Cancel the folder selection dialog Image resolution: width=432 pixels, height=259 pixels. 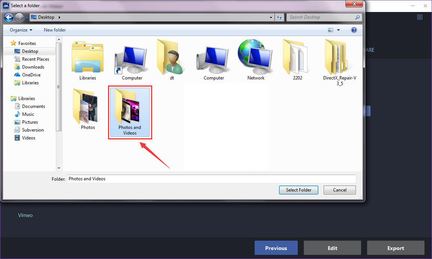point(340,190)
